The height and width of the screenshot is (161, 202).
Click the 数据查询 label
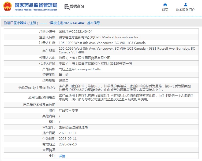(77, 6)
